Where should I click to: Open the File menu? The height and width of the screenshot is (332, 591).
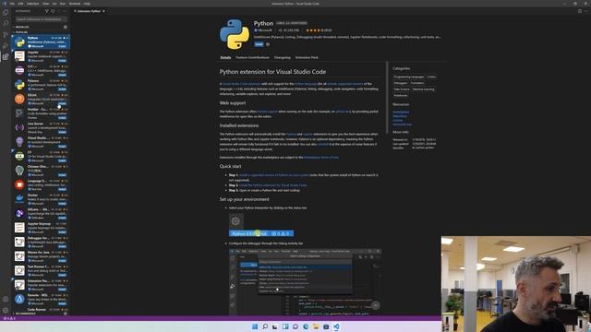click(12, 4)
